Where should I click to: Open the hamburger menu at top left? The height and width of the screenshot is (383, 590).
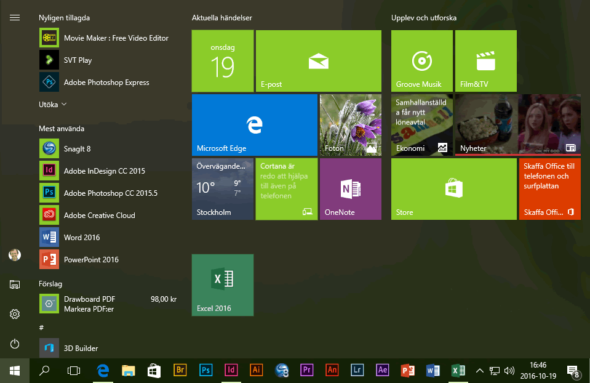(x=15, y=18)
